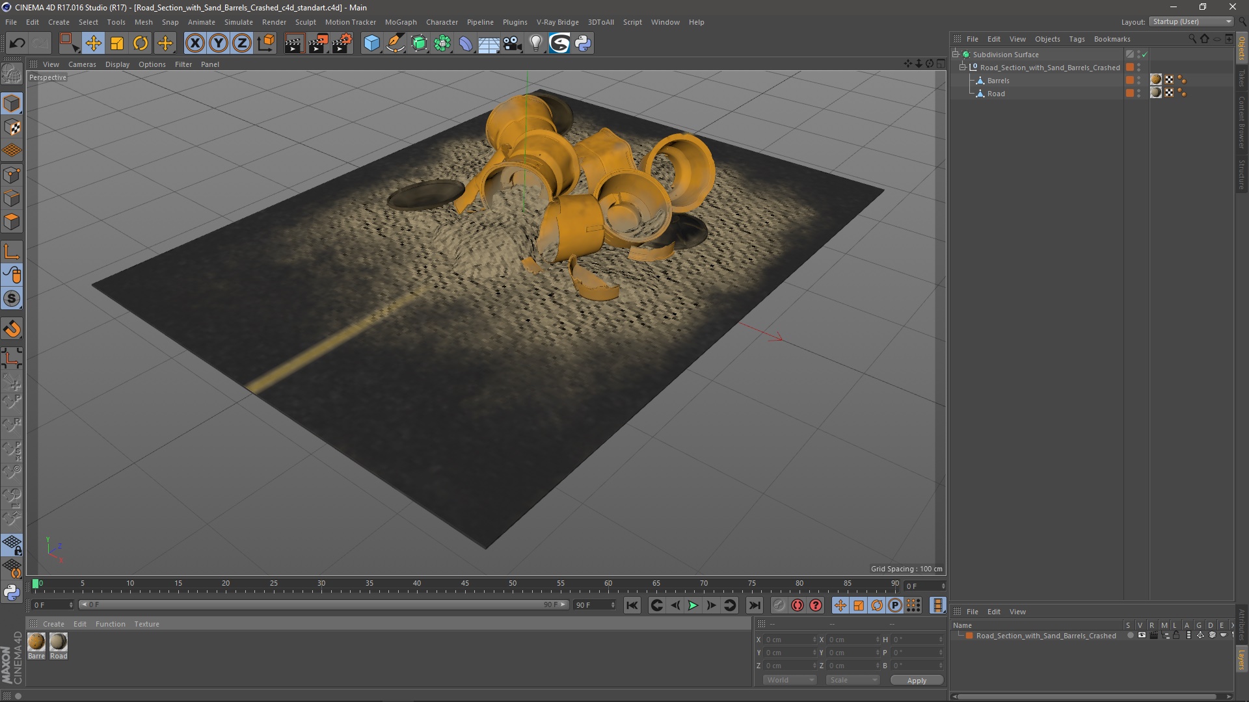Open the Layout Startup dropdown

pyautogui.click(x=1191, y=21)
